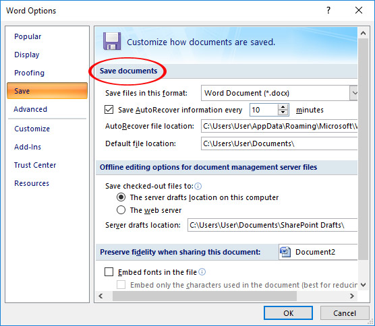Increase AutoRecover minutes with up arrow
This screenshot has width=375, height=326.
[283, 107]
